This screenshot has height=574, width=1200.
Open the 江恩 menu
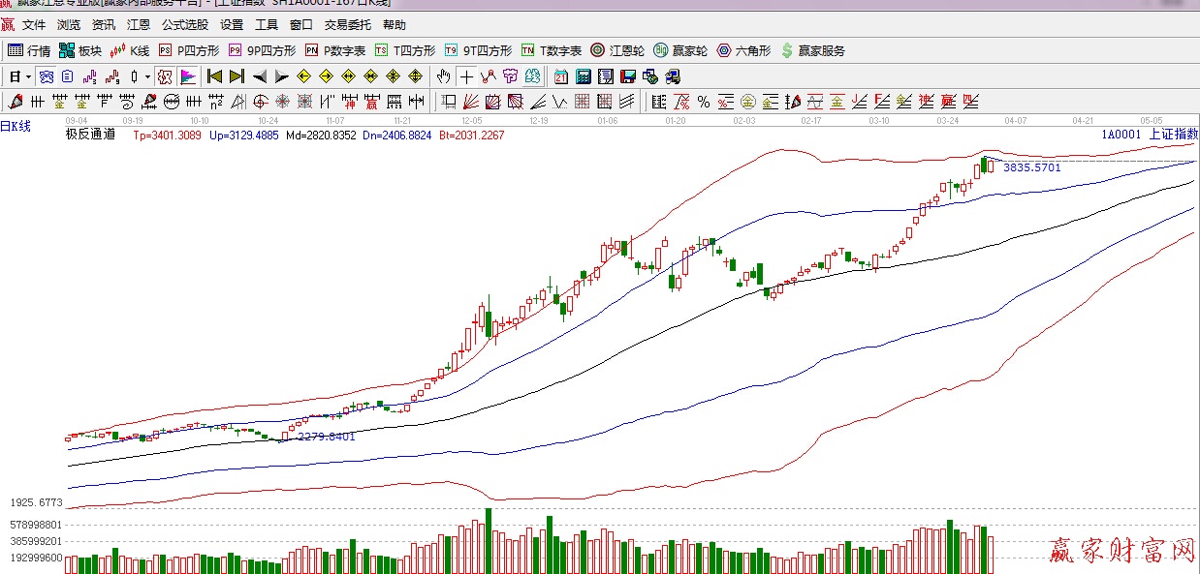coord(139,25)
